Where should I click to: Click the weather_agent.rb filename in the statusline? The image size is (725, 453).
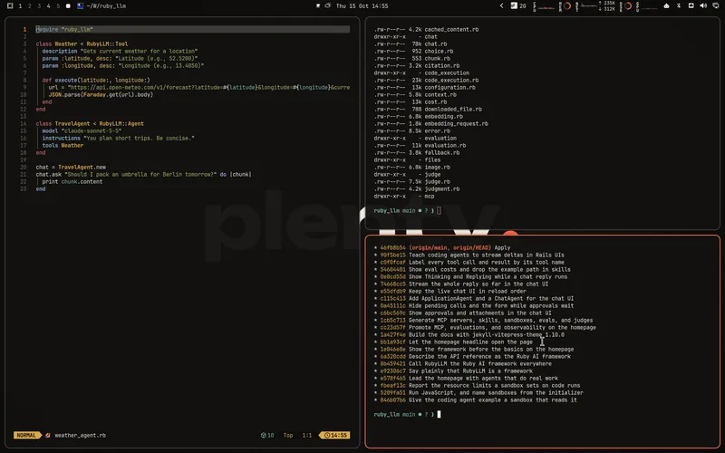80,435
